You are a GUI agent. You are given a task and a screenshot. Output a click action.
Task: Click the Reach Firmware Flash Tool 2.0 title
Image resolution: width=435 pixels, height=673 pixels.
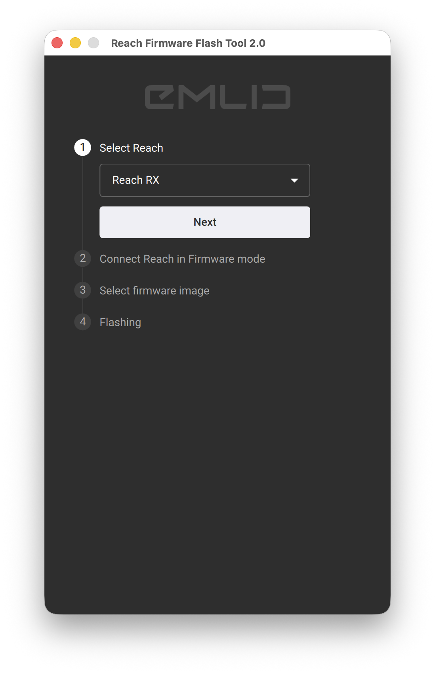pyautogui.click(x=188, y=43)
